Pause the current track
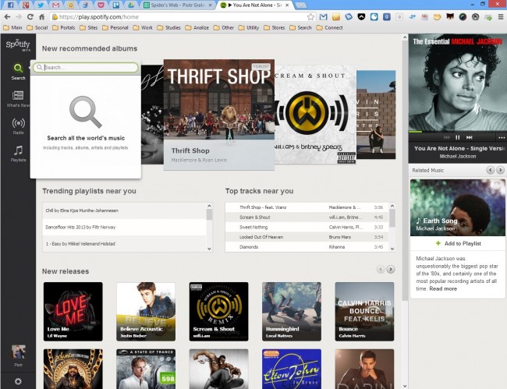Image resolution: width=507 pixels, height=389 pixels. tap(458, 138)
